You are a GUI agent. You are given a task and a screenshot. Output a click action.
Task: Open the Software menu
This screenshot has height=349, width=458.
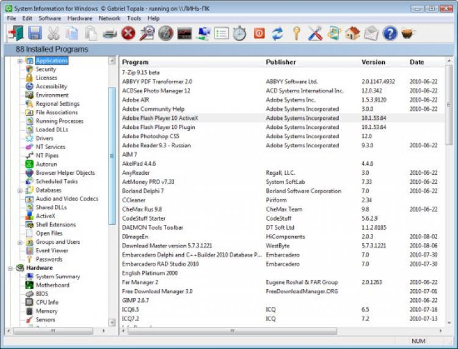tap(50, 18)
